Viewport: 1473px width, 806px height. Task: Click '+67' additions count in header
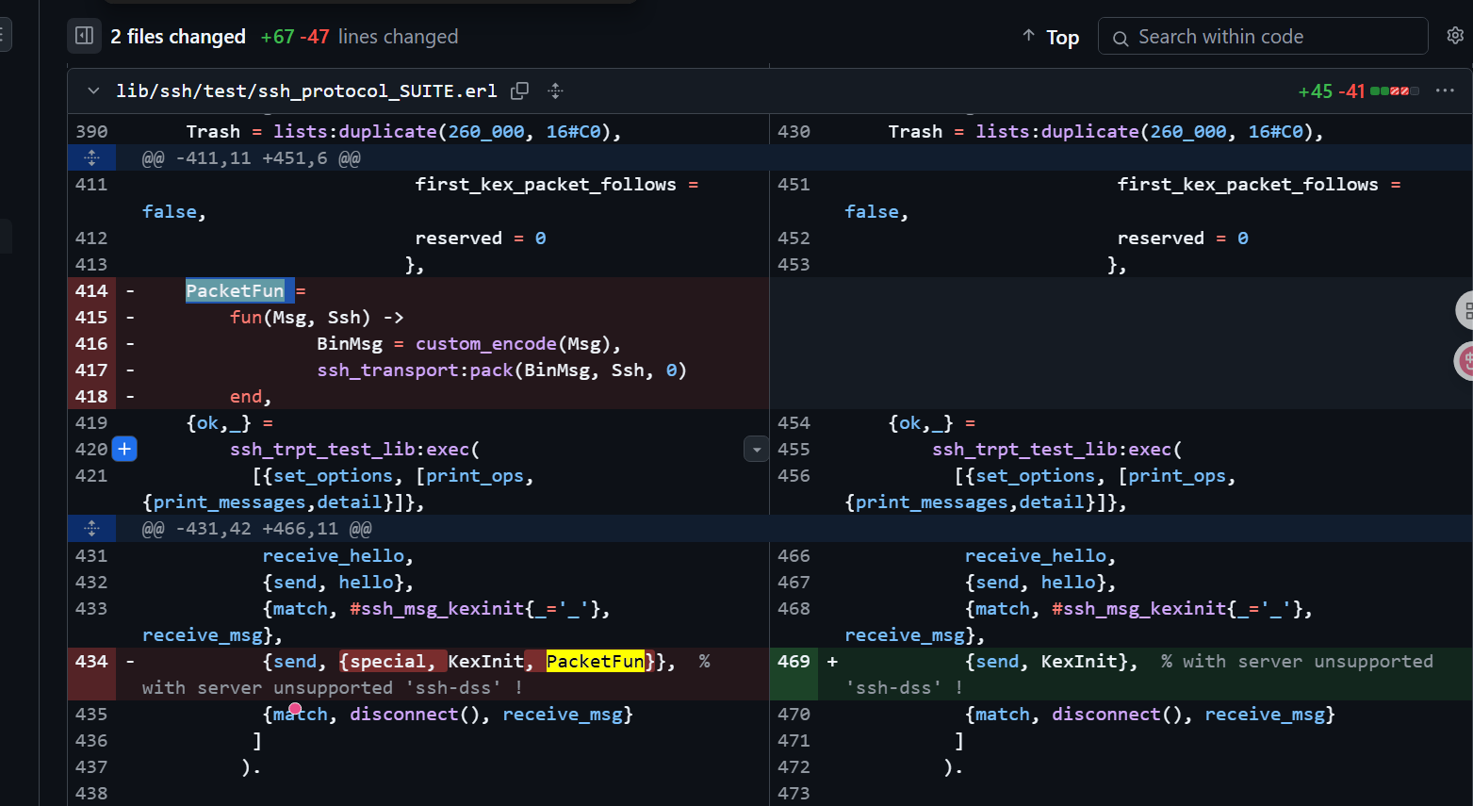(x=278, y=37)
